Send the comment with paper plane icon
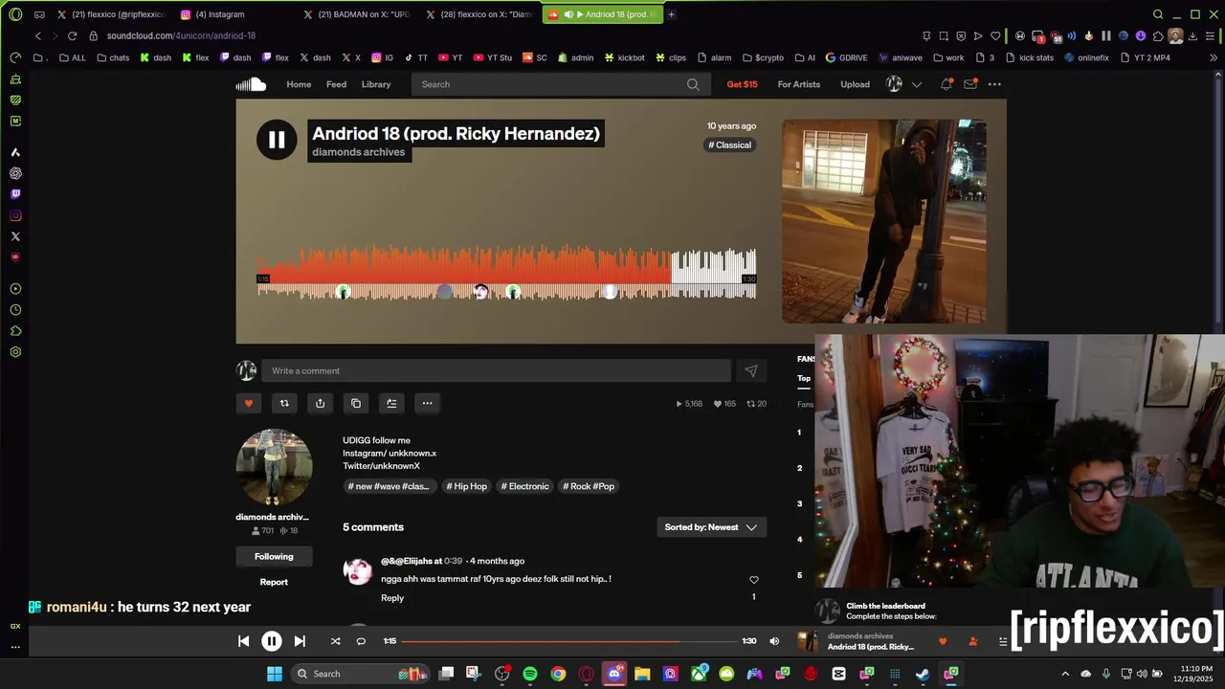The width and height of the screenshot is (1225, 689). 751,370
